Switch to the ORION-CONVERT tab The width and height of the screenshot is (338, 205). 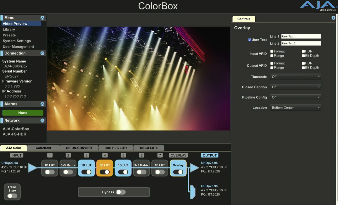(x=79, y=148)
